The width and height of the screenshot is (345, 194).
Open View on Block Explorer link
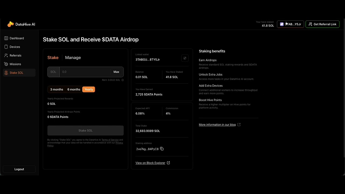click(150, 163)
